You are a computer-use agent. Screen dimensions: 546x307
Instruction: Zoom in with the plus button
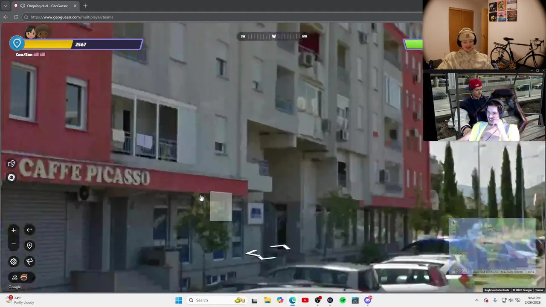pos(14,230)
